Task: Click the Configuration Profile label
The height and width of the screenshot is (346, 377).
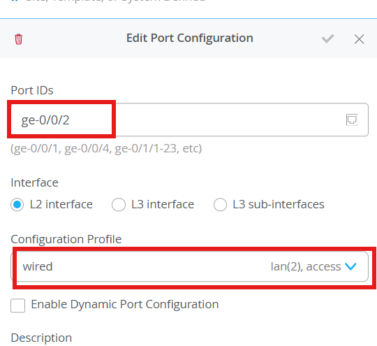Action: (66, 239)
